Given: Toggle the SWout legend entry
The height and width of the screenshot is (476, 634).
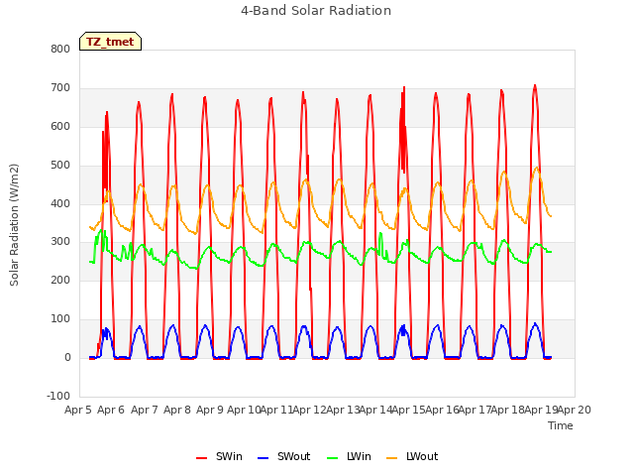Looking at the screenshot, I should pos(284,456).
